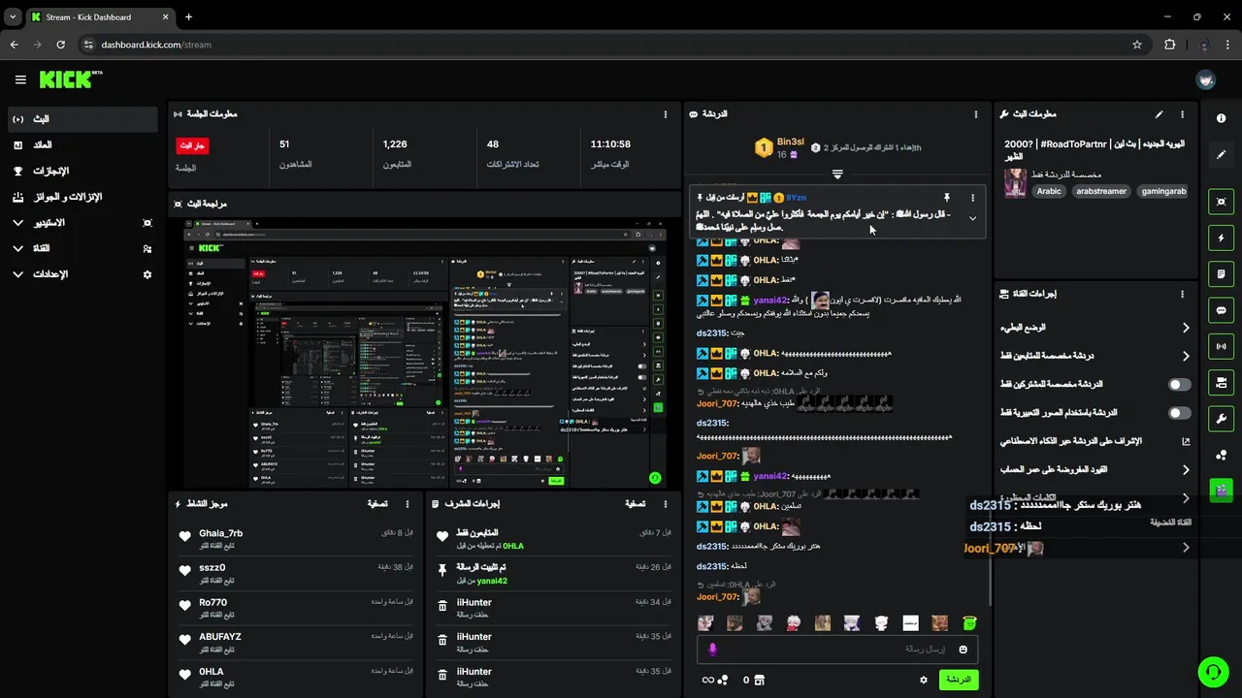The image size is (1242, 698).
Task: Click into the send message input field
Action: [x=836, y=650]
